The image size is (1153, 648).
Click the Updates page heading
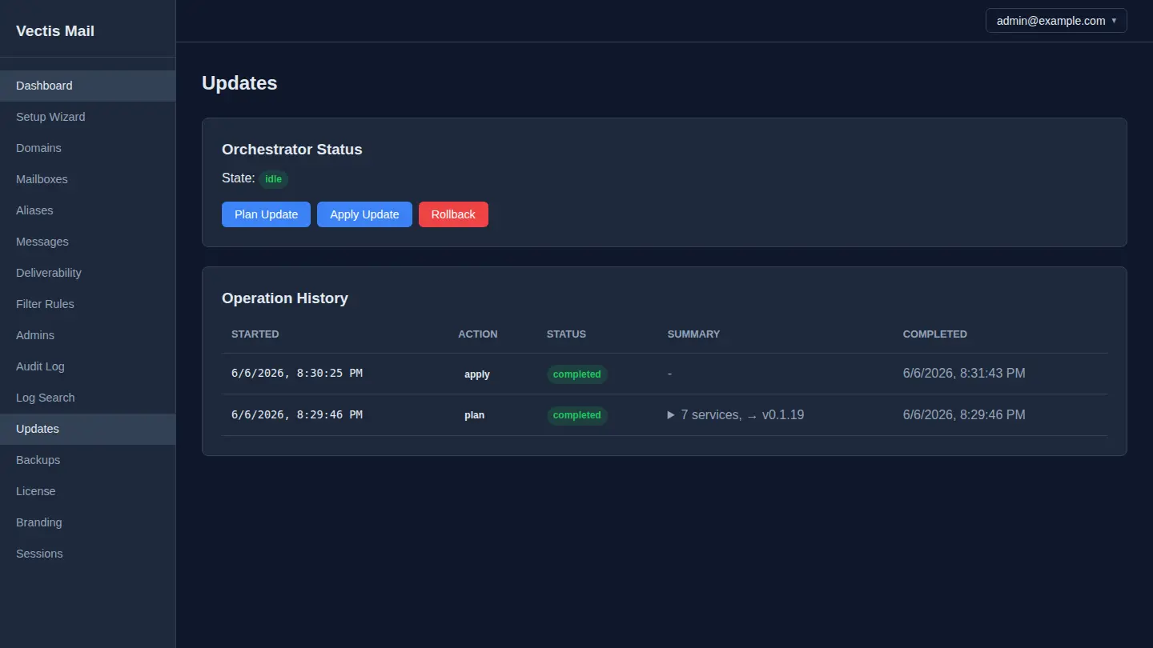239,83
